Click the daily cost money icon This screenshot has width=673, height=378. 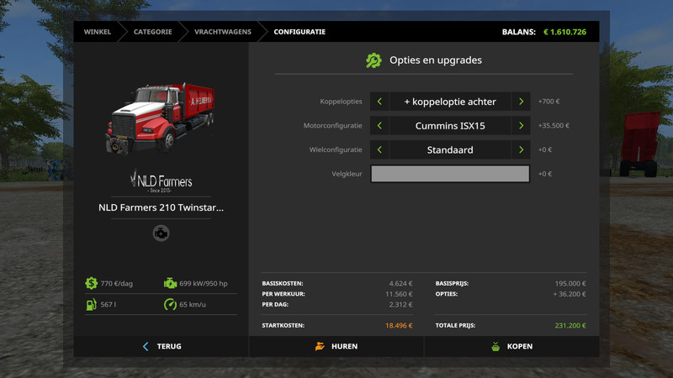click(91, 284)
